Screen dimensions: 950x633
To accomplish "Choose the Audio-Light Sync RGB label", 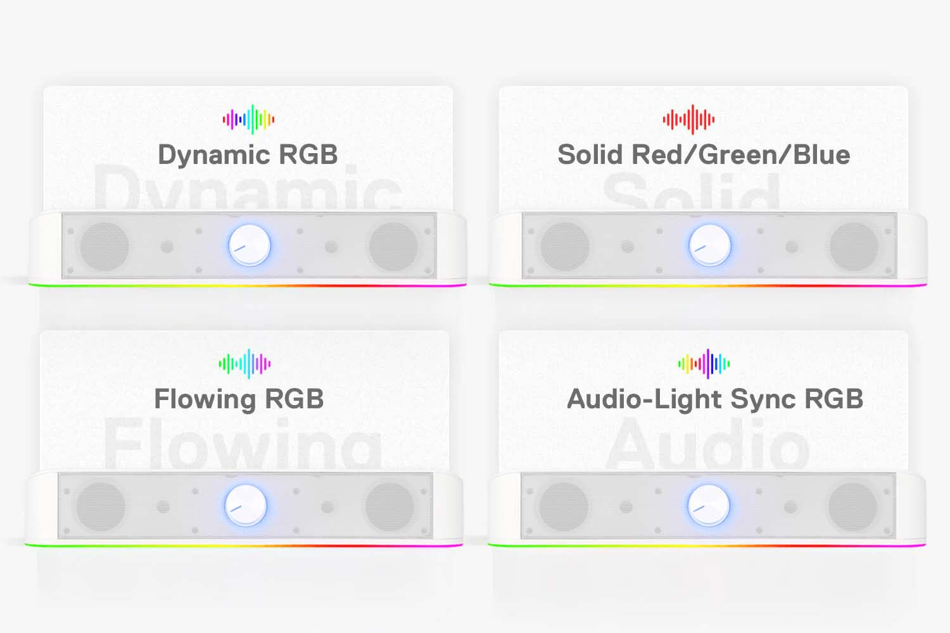I will 715,399.
